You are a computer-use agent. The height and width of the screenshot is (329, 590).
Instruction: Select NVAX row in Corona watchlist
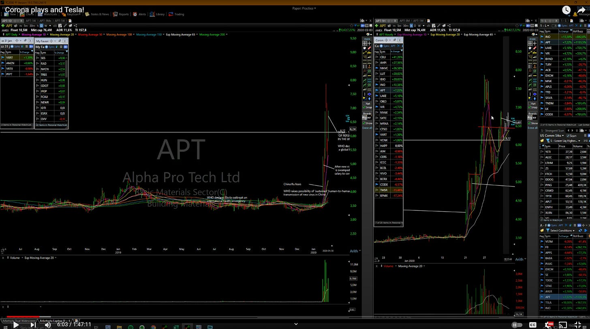click(388, 112)
